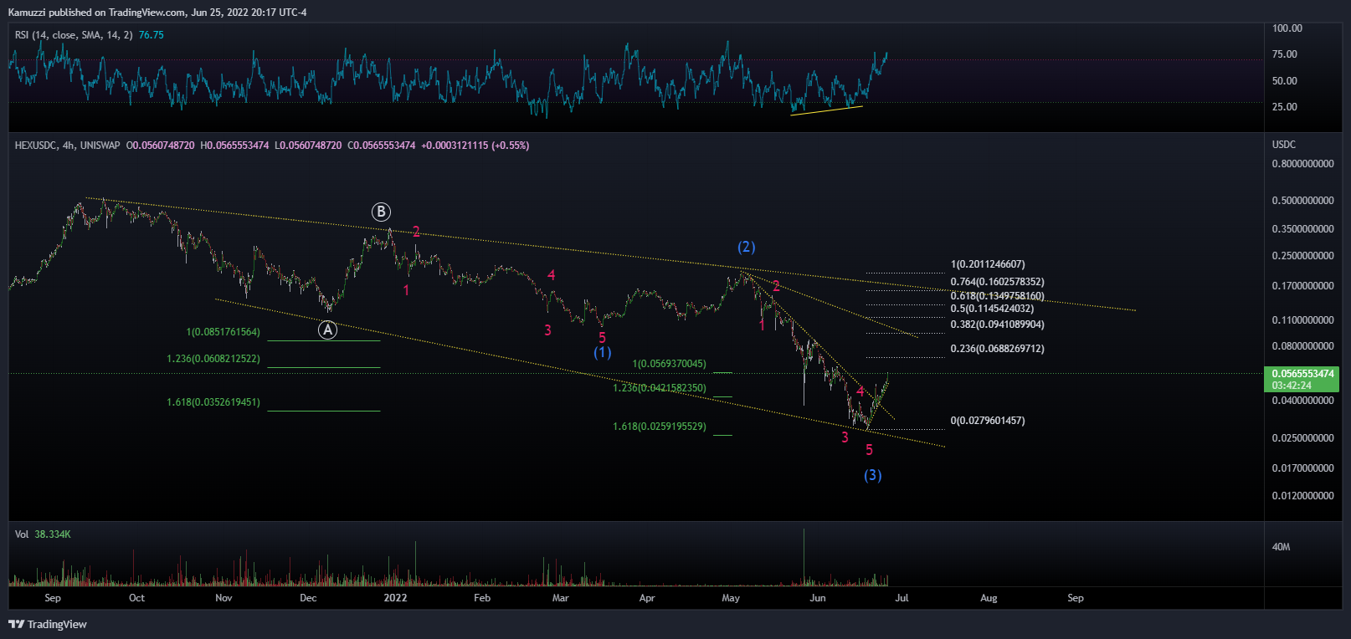Click the May label on time axis

[731, 598]
